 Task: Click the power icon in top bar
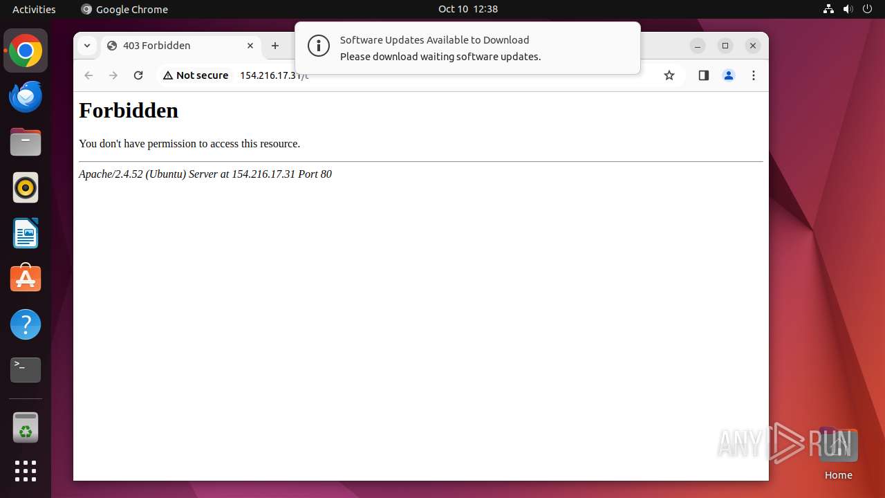point(867,9)
